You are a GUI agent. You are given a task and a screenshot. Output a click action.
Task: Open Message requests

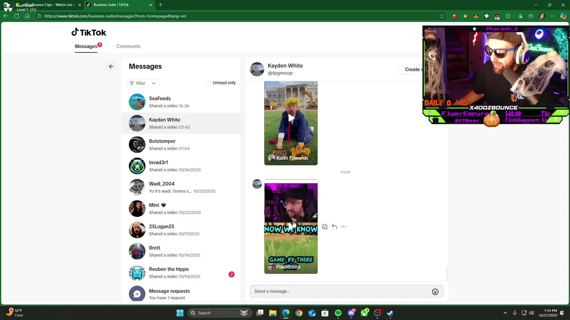(182, 294)
